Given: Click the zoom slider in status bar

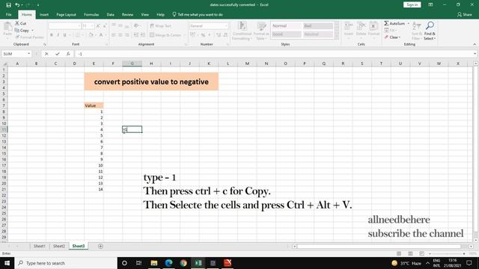Looking at the screenshot, I should click(x=447, y=254).
